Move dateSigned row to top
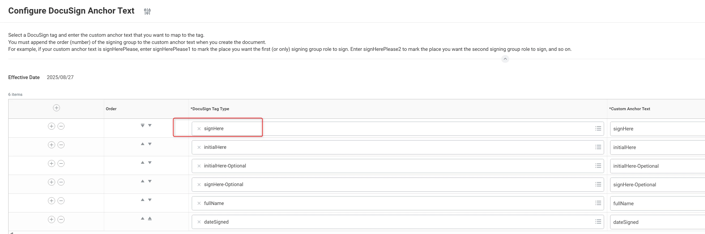This screenshot has width=705, height=234. coord(150,218)
